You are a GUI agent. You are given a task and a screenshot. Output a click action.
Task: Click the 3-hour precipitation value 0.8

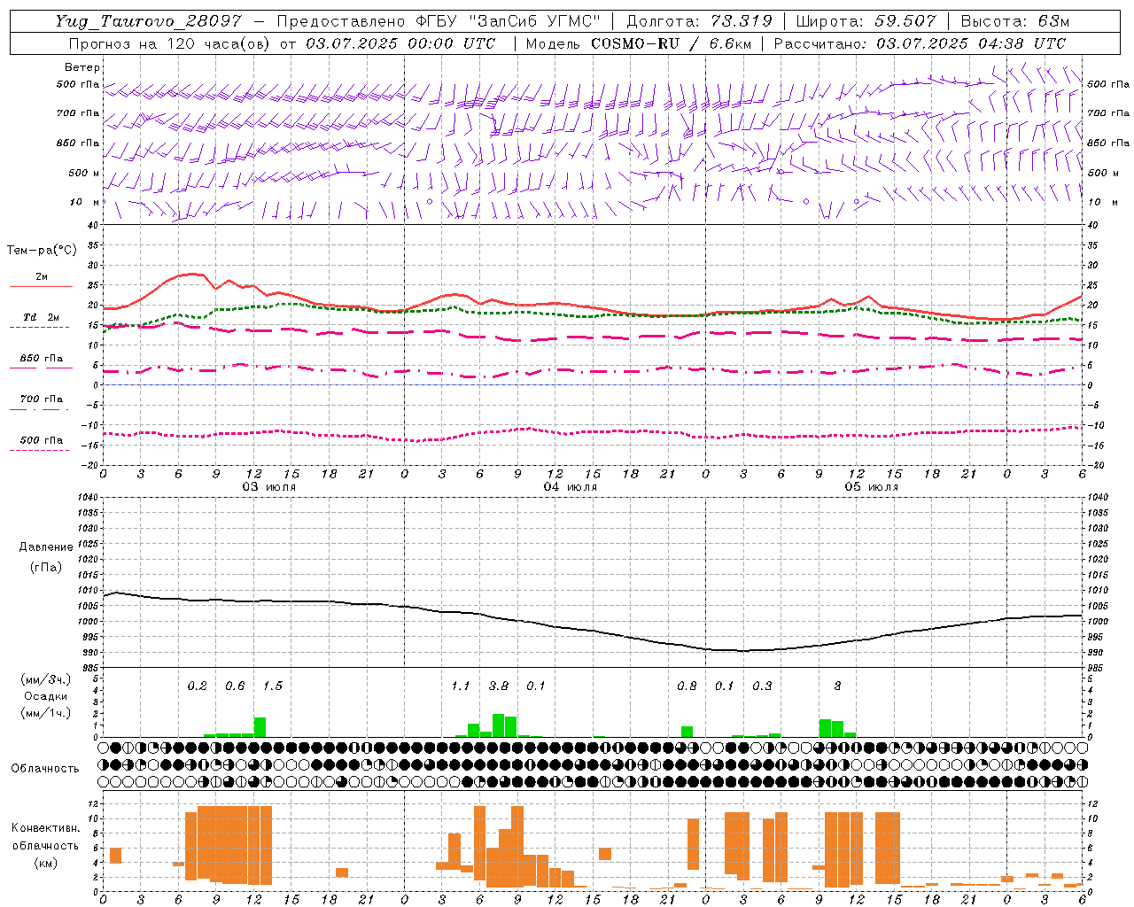click(687, 686)
